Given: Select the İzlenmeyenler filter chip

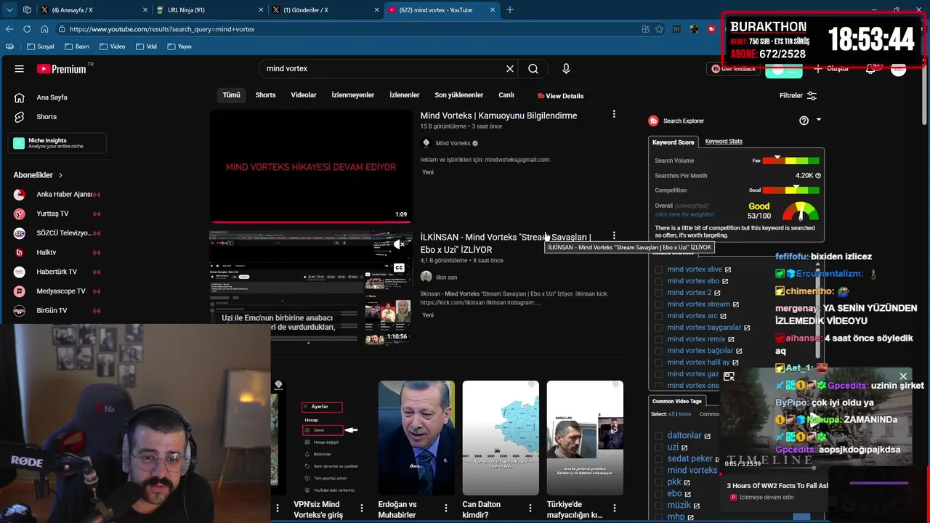Looking at the screenshot, I should tap(352, 95).
